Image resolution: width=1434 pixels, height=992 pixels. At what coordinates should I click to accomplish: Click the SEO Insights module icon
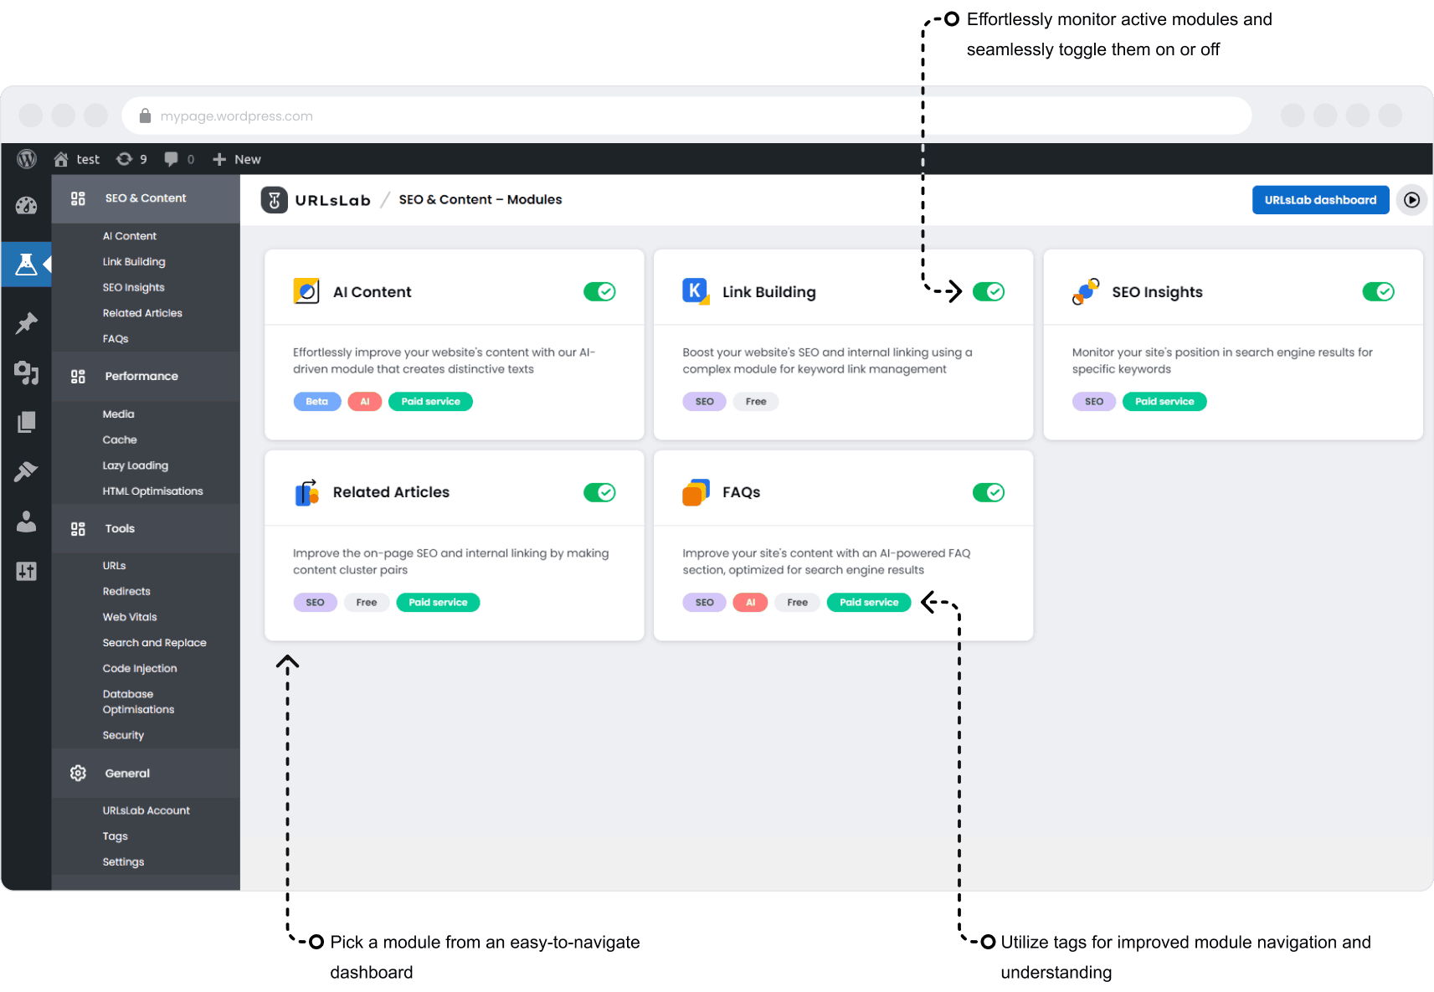1086,291
